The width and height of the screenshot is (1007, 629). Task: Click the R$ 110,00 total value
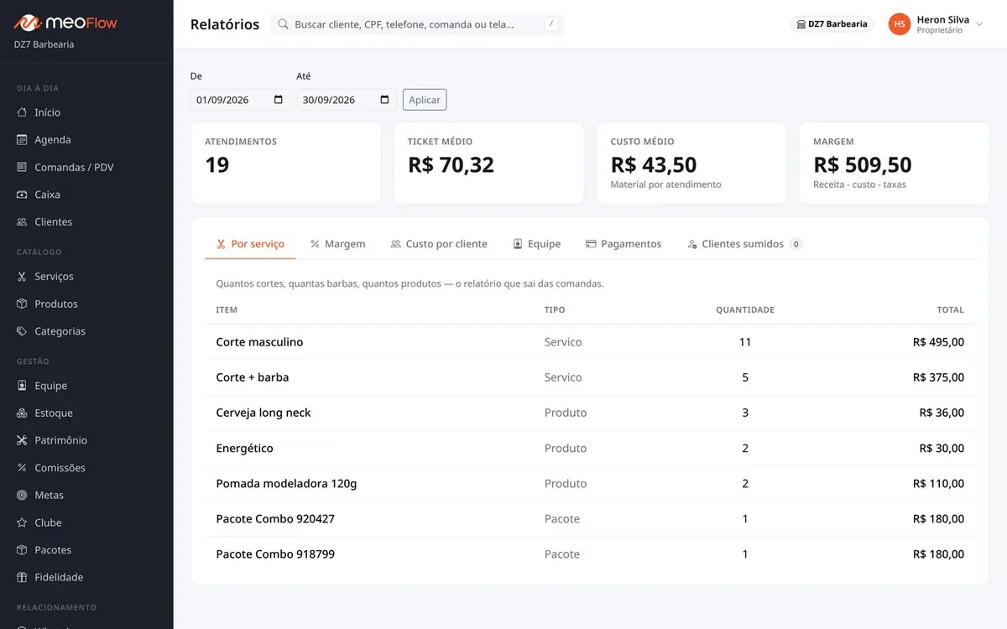pyautogui.click(x=938, y=484)
